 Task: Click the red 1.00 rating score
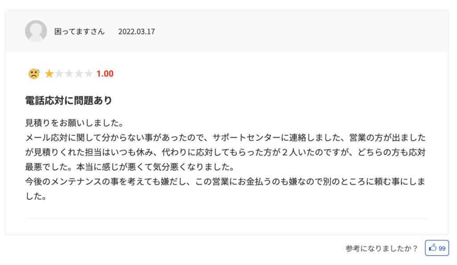tap(105, 74)
